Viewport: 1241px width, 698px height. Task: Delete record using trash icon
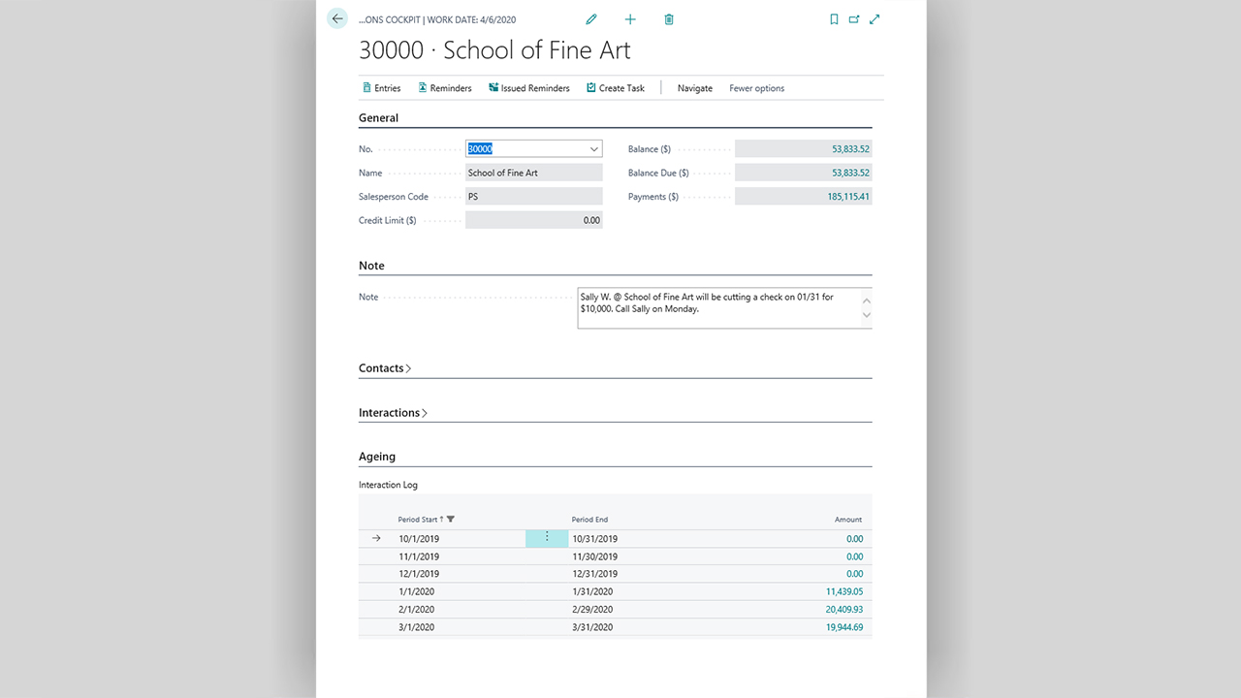(x=669, y=19)
